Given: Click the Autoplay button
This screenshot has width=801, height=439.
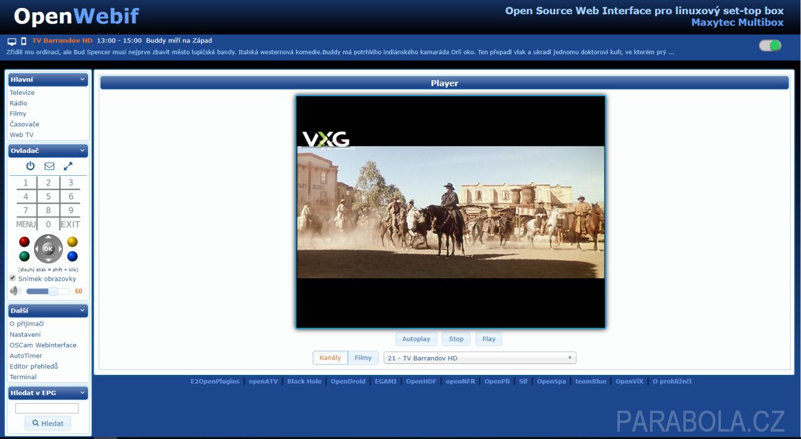Looking at the screenshot, I should (x=417, y=338).
